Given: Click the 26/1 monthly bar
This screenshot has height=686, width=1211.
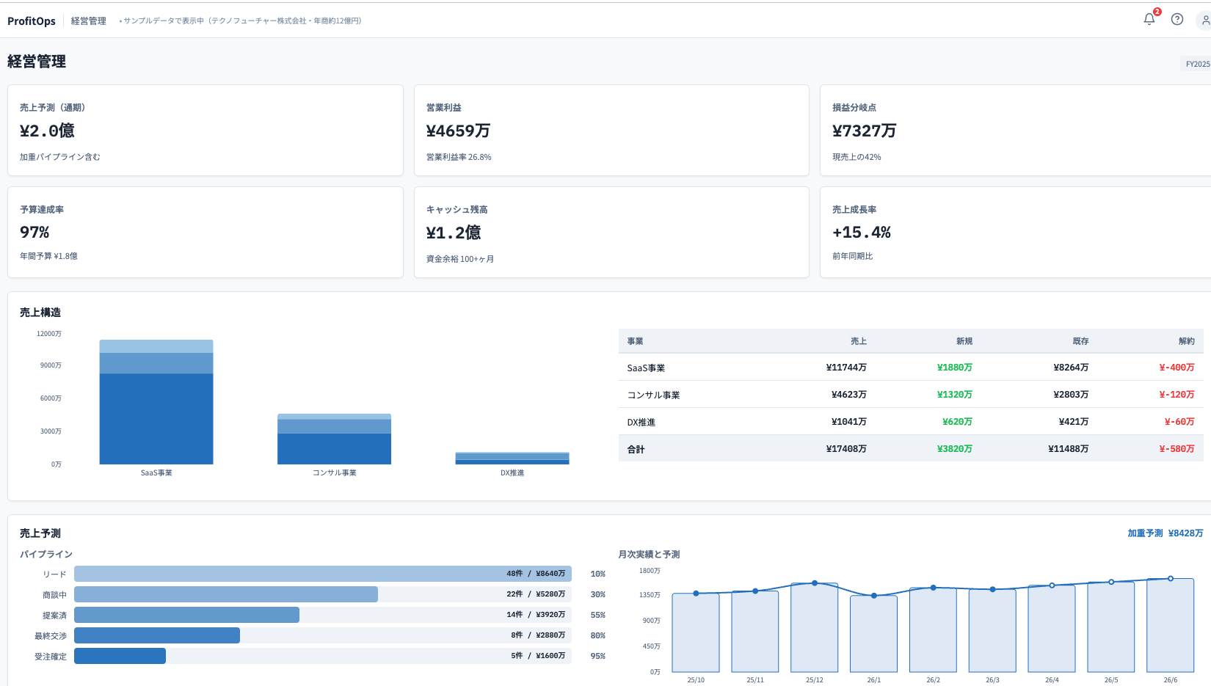Looking at the screenshot, I should click(x=873, y=635).
